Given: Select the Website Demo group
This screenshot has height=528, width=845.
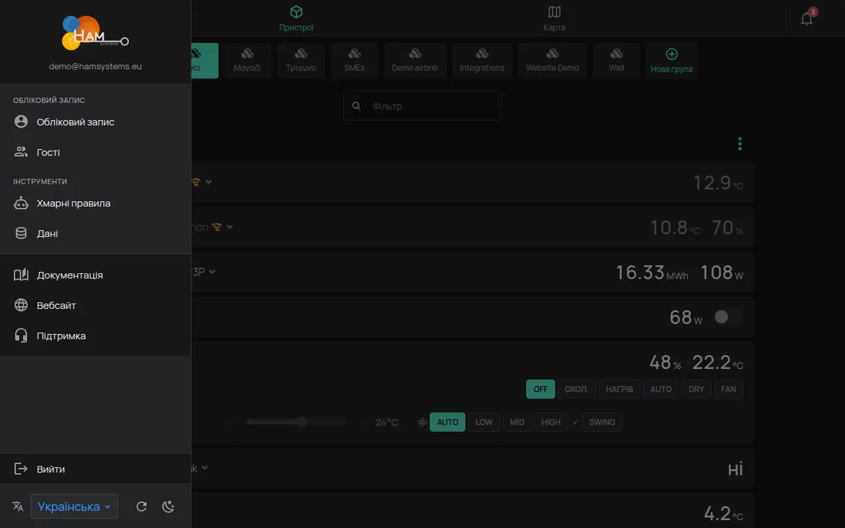Looking at the screenshot, I should [553, 61].
